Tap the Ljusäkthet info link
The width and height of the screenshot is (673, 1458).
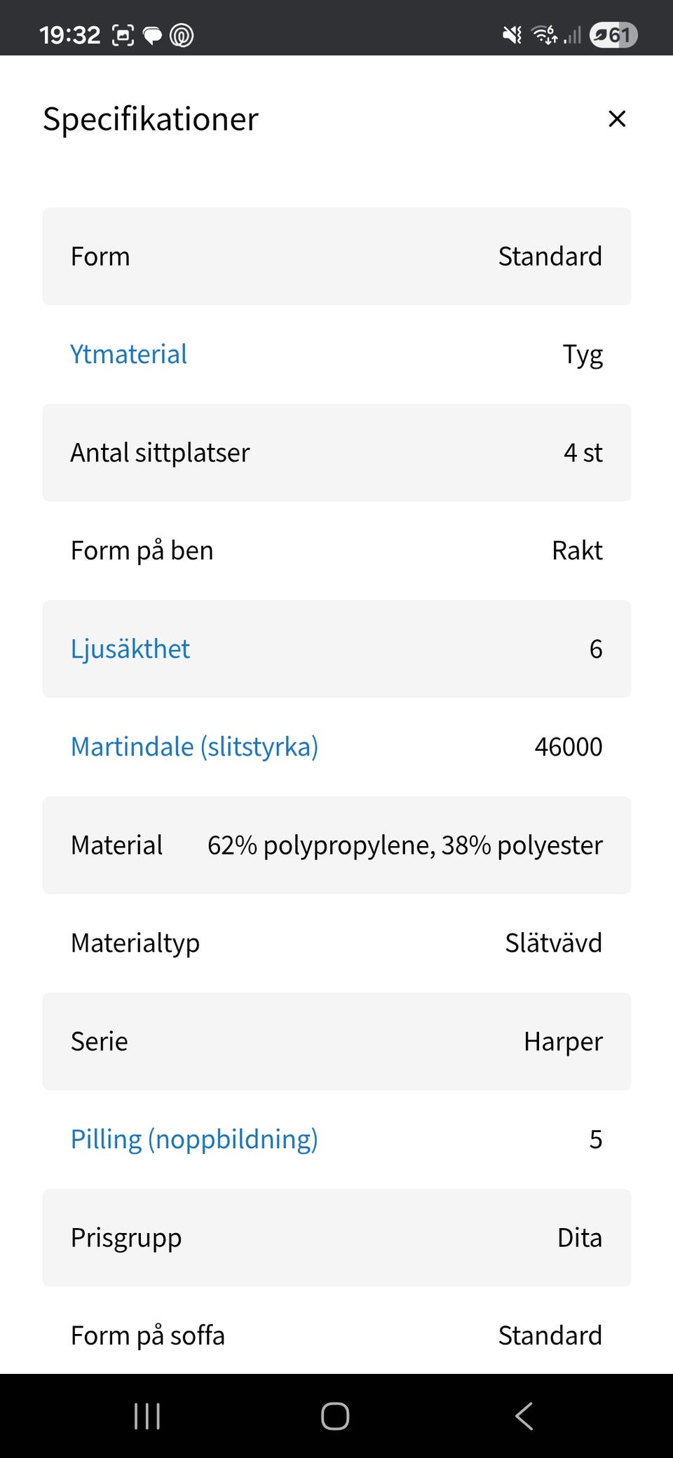point(130,649)
